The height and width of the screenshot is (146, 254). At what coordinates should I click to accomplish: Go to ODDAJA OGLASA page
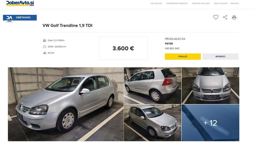coord(201,4)
